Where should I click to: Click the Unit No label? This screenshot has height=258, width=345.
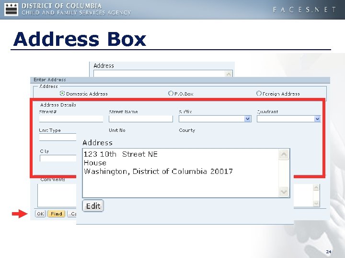(x=117, y=130)
